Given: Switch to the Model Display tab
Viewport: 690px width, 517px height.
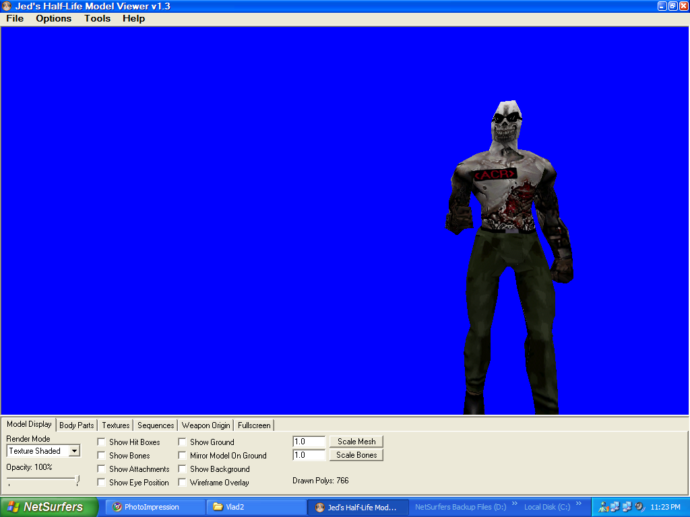Looking at the screenshot, I should coord(29,424).
